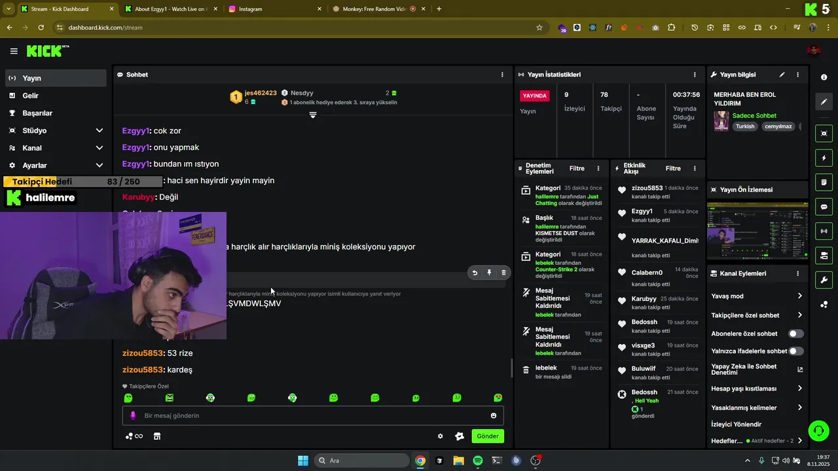Click the Turkish tag chip
The height and width of the screenshot is (471, 838).
pos(744,126)
